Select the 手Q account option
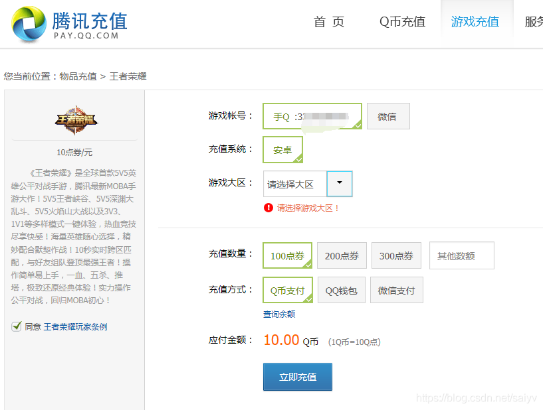543x410 pixels. (x=312, y=116)
